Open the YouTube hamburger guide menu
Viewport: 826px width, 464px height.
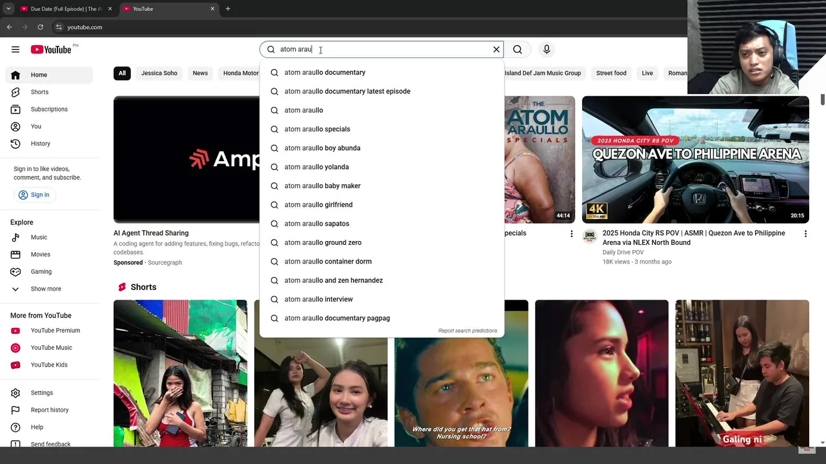[15, 50]
